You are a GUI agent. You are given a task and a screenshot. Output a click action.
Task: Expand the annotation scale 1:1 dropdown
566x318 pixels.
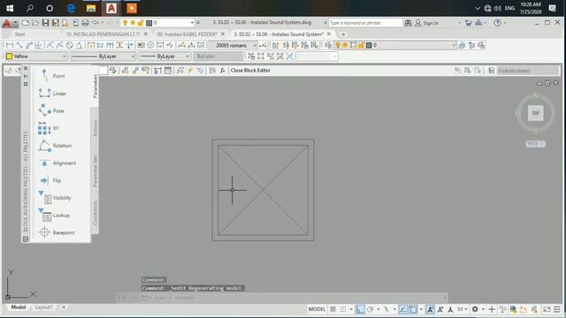[462, 309]
